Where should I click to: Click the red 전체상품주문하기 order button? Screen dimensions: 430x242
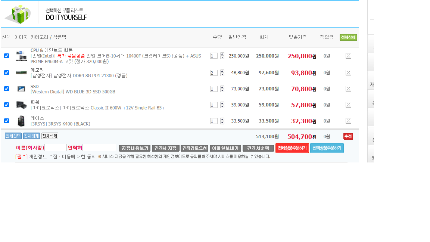click(x=292, y=148)
